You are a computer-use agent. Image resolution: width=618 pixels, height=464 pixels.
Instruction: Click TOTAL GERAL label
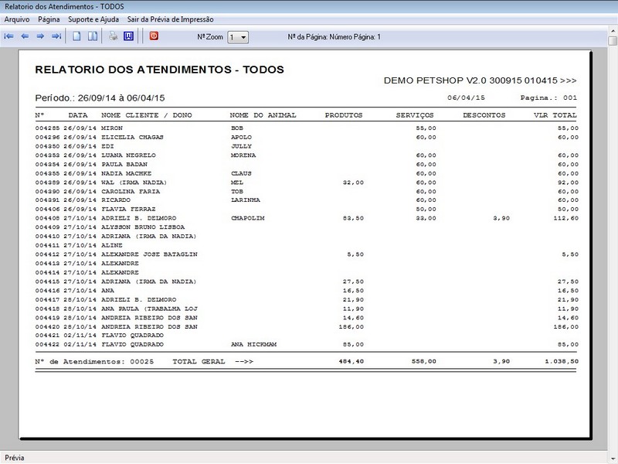coord(199,361)
